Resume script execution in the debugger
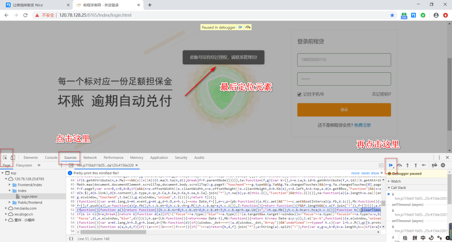Image resolution: width=452 pixels, height=242 pixels. (x=391, y=165)
